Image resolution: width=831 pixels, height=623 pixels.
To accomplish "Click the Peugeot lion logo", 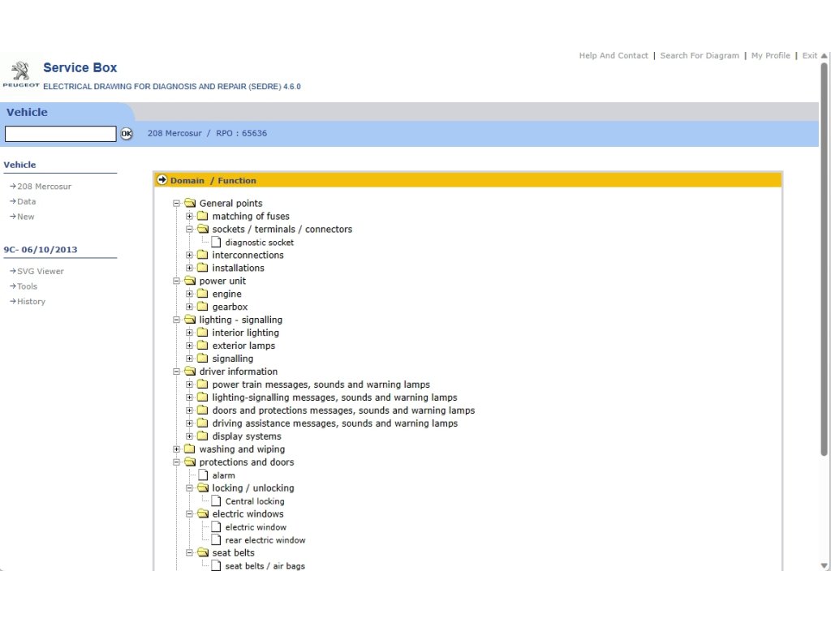I will point(19,71).
